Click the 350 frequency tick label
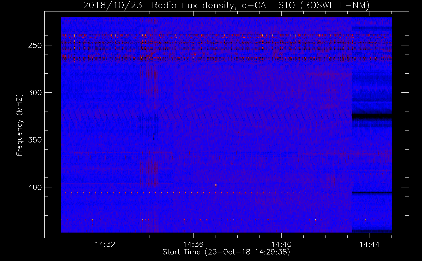The image size is (422, 261). [35, 140]
